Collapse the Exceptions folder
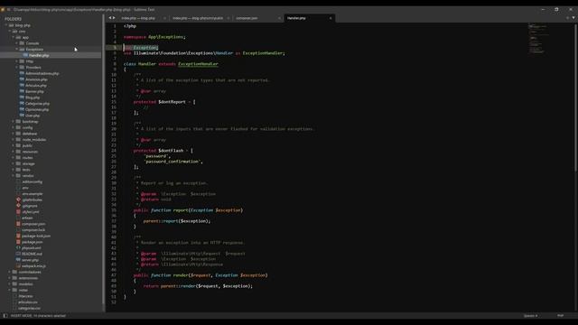The height and width of the screenshot is (325, 578). point(16,49)
